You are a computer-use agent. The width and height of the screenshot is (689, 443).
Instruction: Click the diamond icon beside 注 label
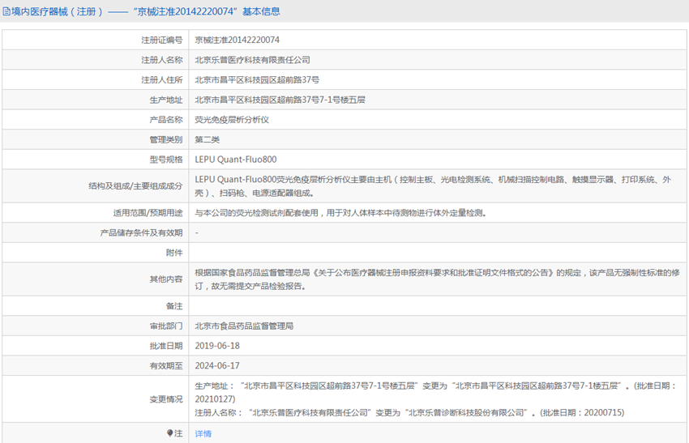click(x=169, y=433)
